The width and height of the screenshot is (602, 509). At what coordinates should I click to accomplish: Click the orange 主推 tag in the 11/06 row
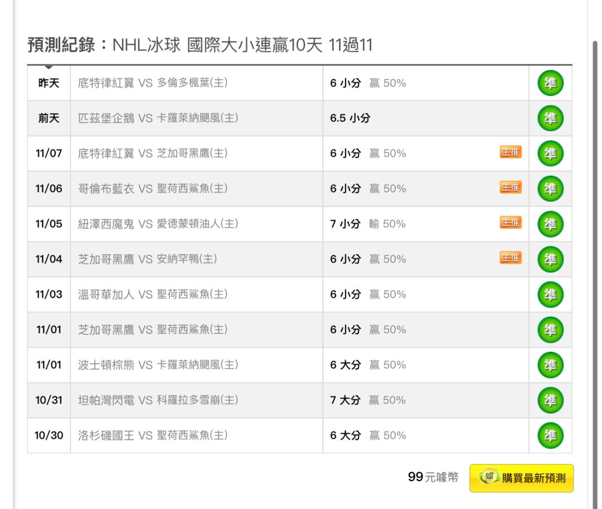point(511,187)
